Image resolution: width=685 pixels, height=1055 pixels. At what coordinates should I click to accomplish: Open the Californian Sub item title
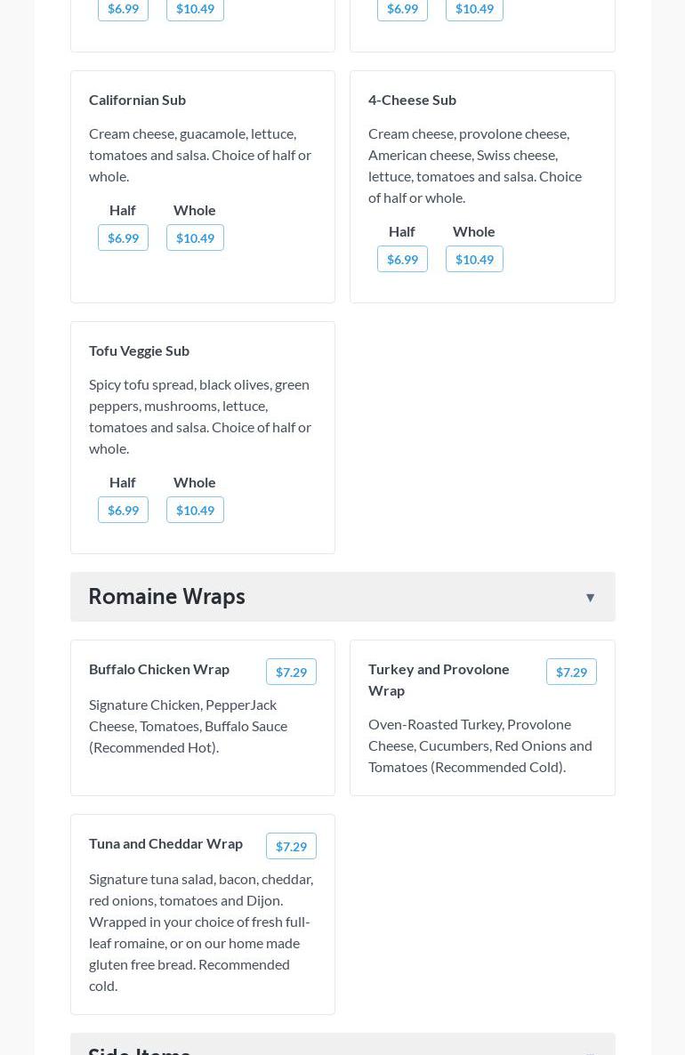click(x=137, y=100)
